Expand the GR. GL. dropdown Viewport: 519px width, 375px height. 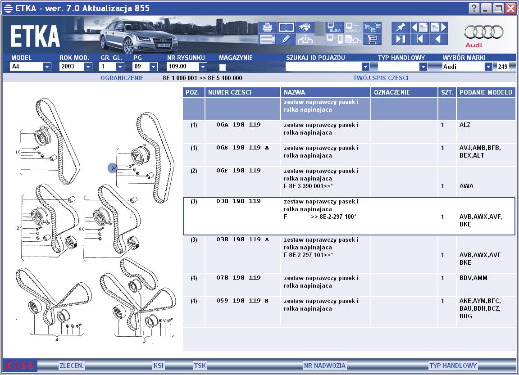pos(120,67)
